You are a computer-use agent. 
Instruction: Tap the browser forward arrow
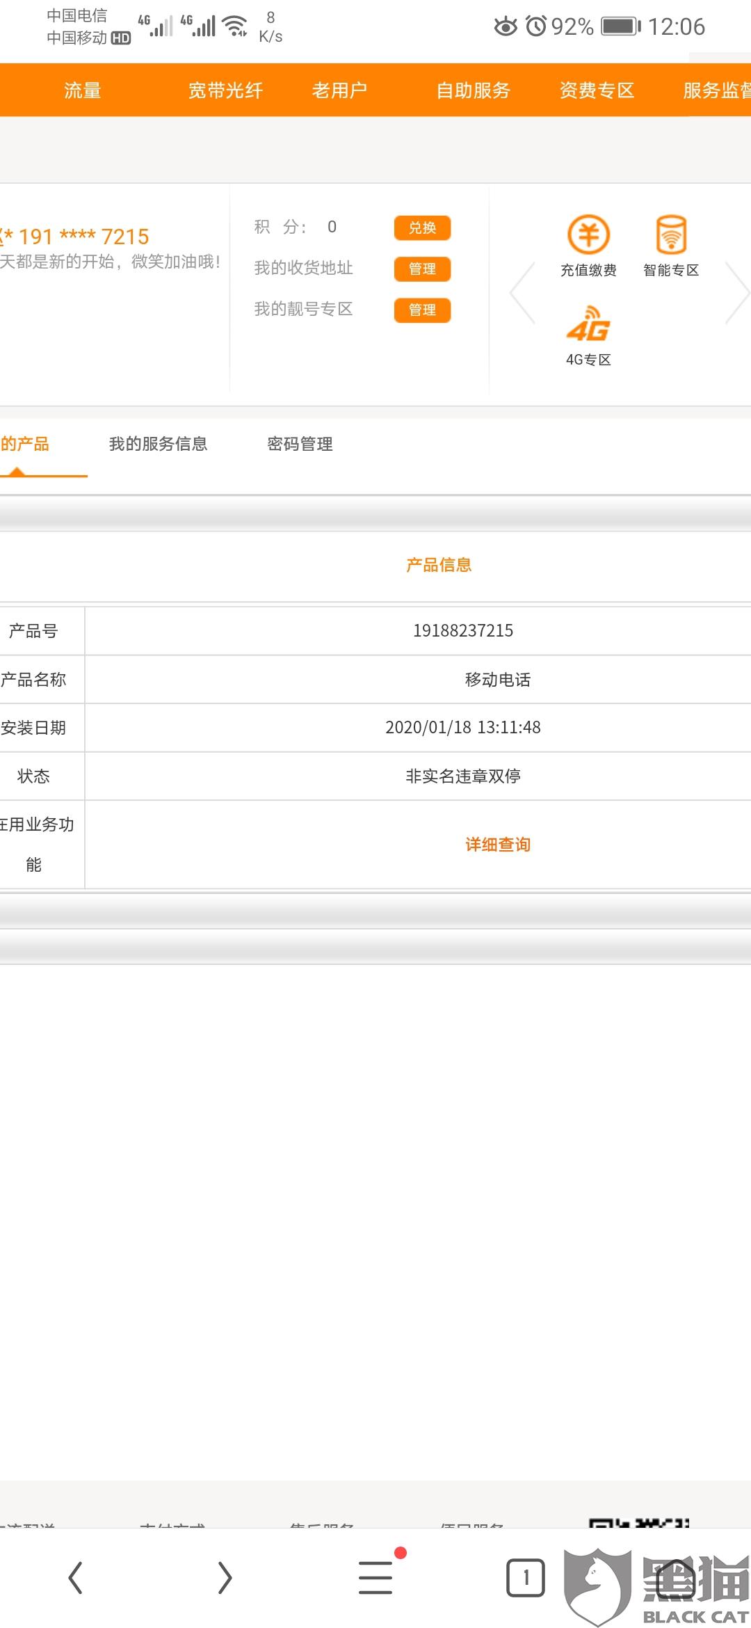225,1577
